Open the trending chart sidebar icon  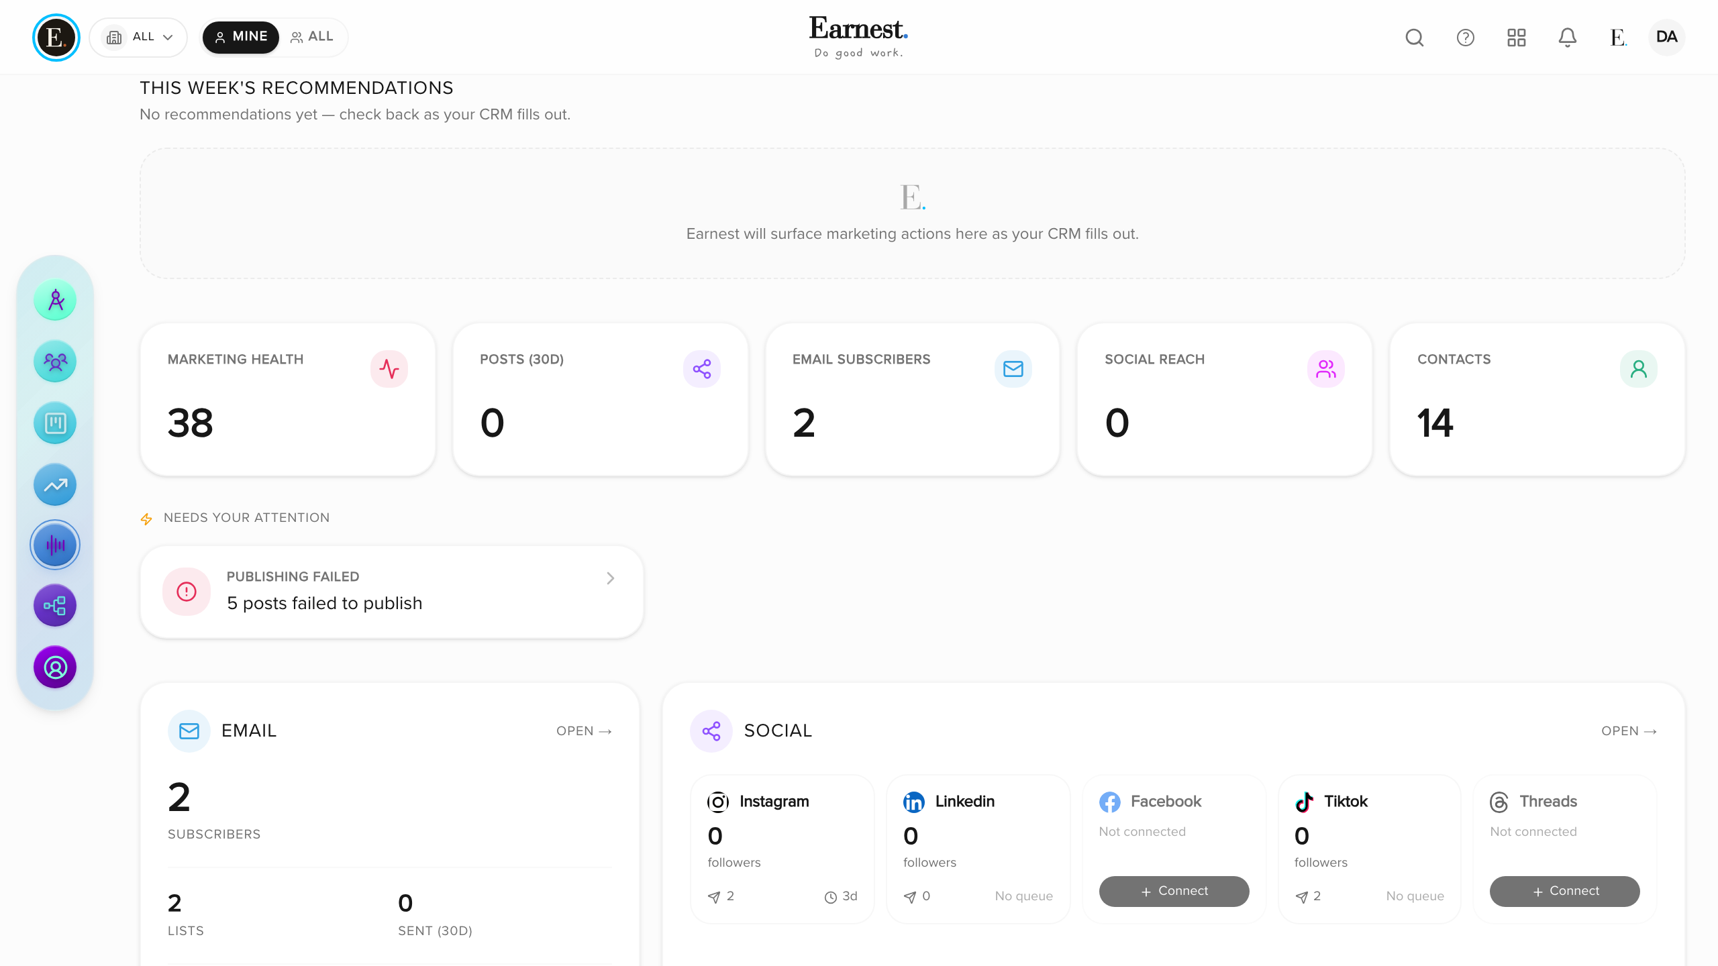(x=55, y=485)
